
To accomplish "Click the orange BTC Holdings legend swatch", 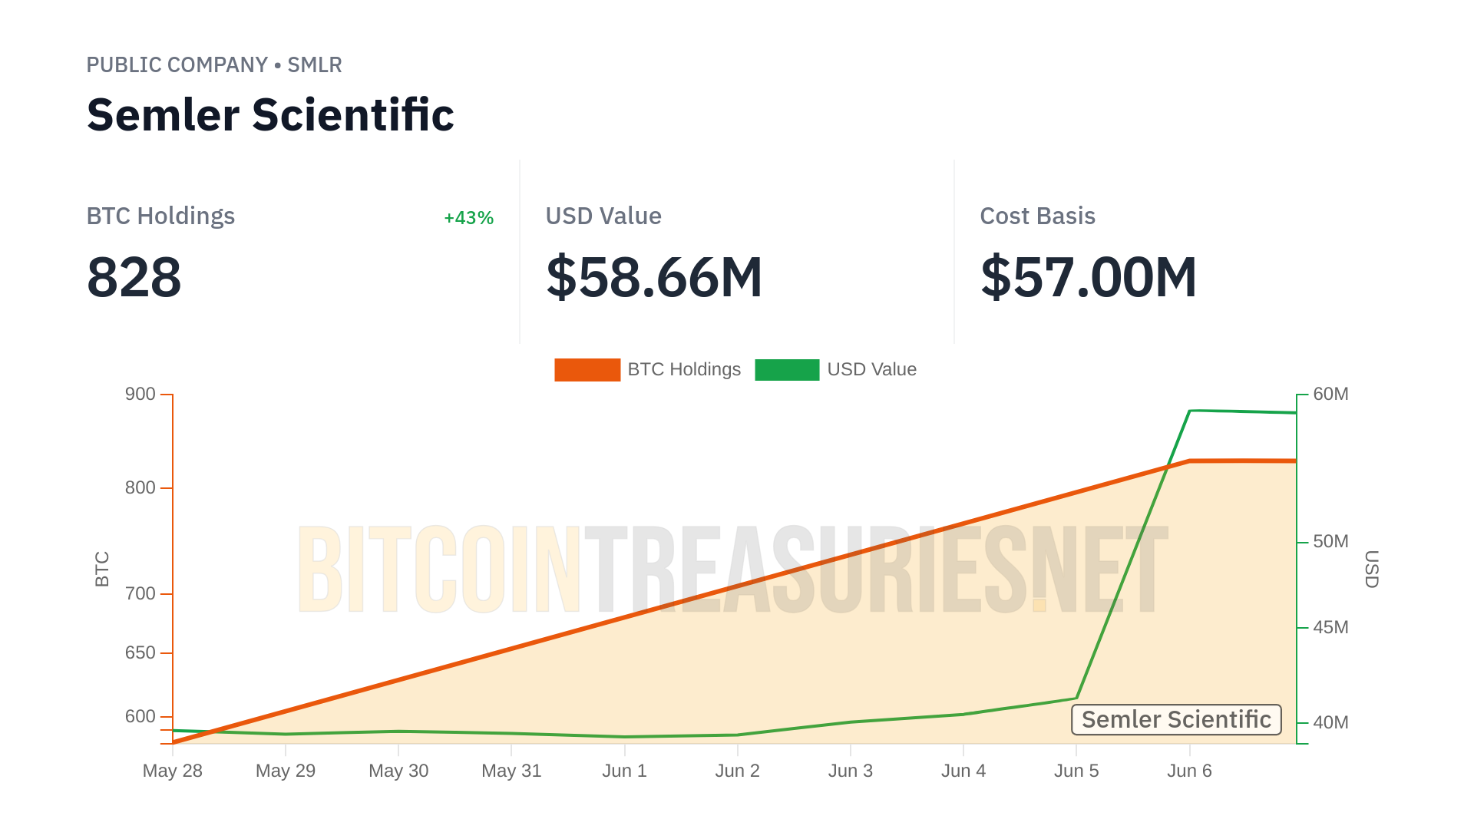I will pos(587,370).
